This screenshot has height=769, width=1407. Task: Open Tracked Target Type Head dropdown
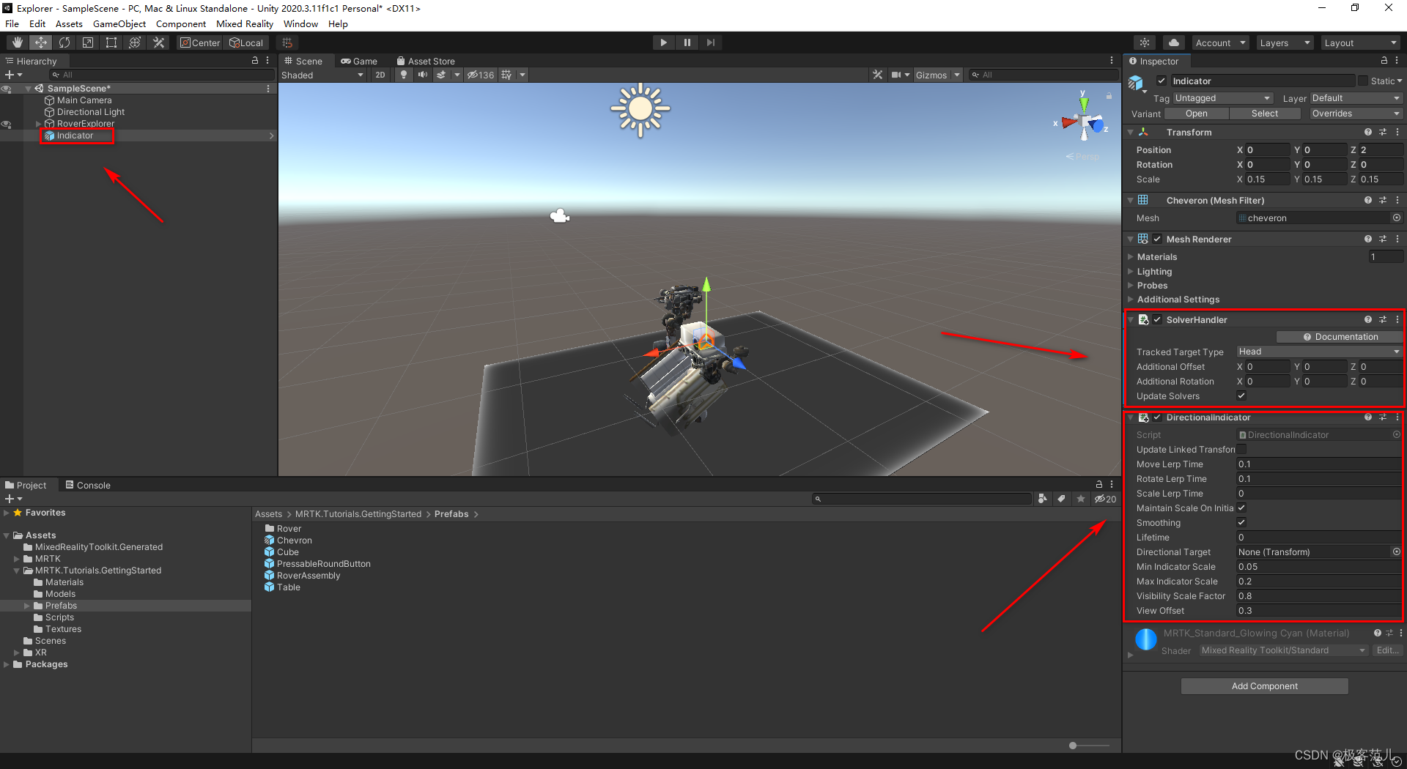(1318, 352)
